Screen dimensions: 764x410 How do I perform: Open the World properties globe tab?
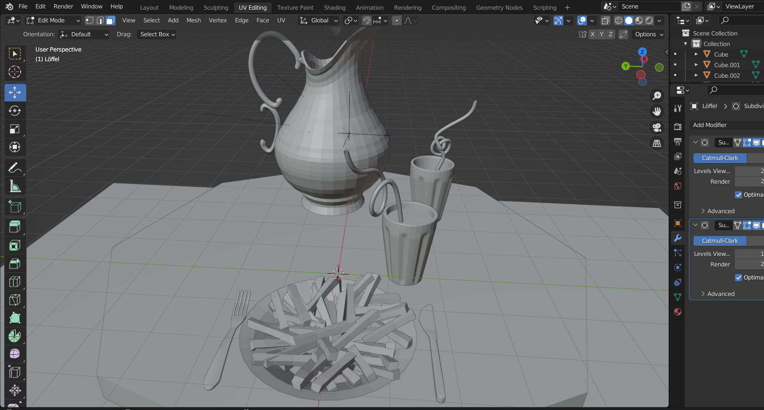coord(678,186)
